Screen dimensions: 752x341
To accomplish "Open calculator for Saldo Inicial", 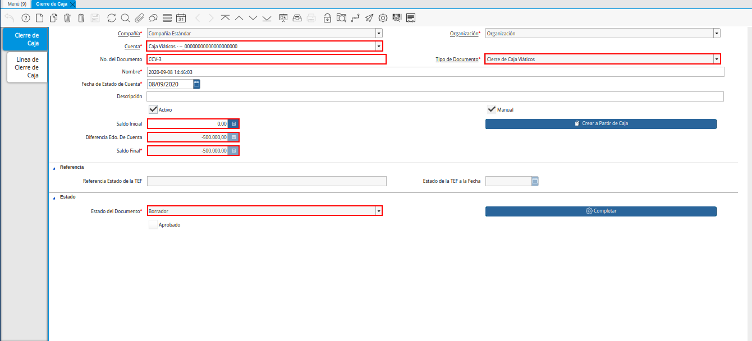I will tap(234, 123).
